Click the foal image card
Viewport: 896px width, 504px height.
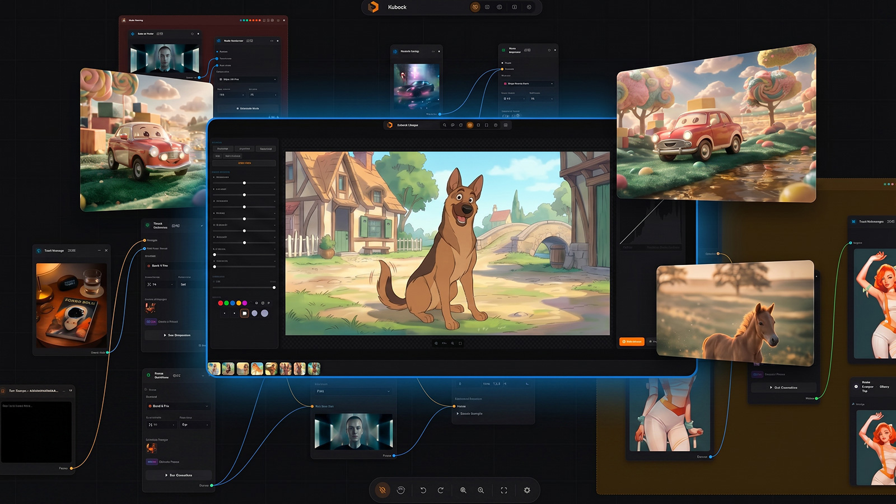735,312
